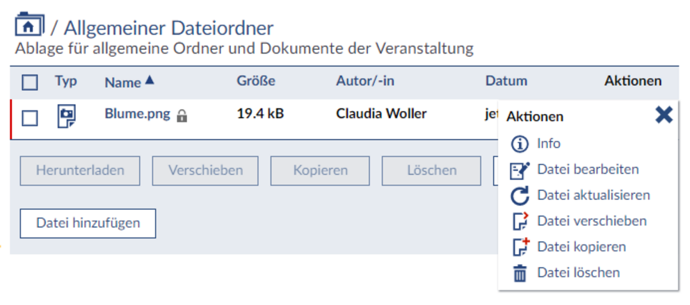690x305 pixels.
Task: Click the Datei kopieren copy icon
Action: tap(520, 247)
